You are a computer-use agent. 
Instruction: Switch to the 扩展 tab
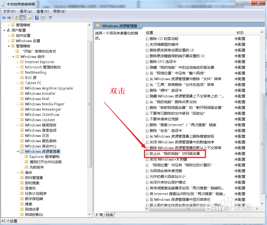[x=99, y=215]
